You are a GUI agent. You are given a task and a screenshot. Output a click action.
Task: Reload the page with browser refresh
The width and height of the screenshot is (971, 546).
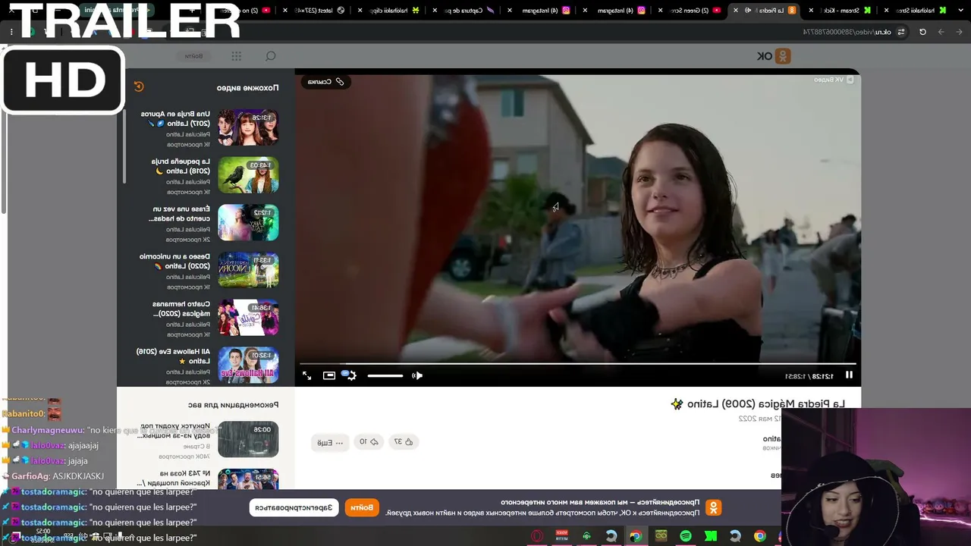click(922, 32)
